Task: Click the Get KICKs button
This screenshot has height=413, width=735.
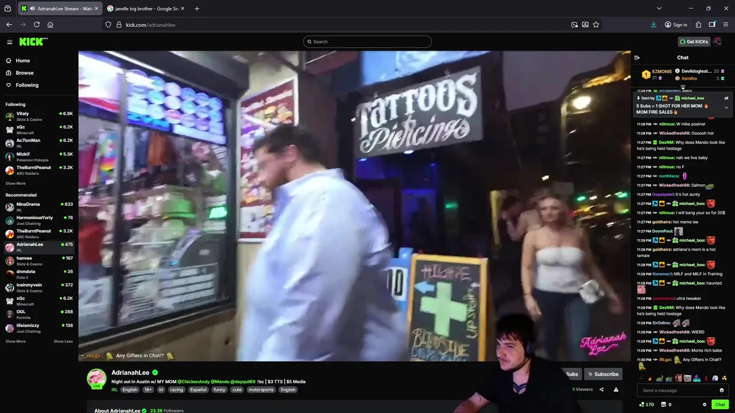Action: click(x=694, y=42)
